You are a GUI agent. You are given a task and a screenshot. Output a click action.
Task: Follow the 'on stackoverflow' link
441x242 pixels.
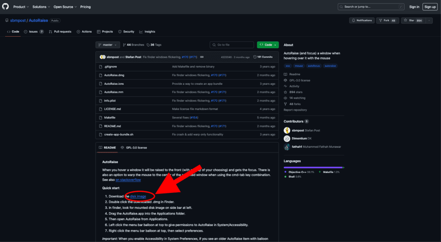(128, 180)
